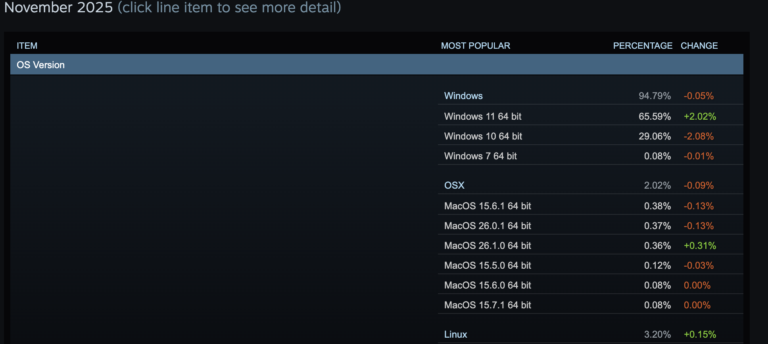Click the MacOS 26.1.0 64 bit entry
The height and width of the screenshot is (344, 768).
[x=487, y=246]
